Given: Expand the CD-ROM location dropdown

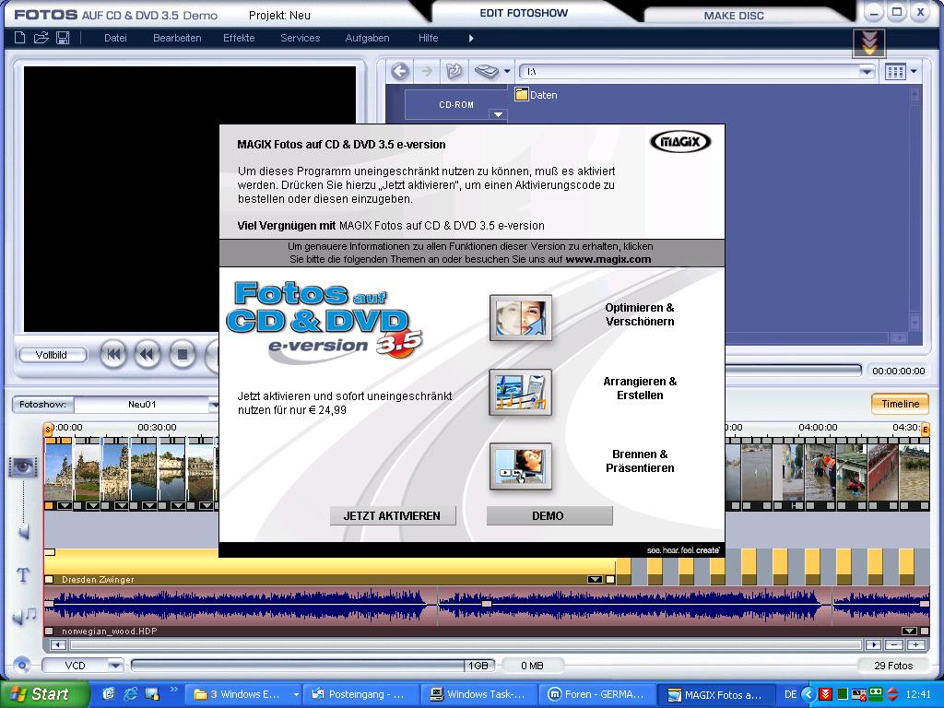Looking at the screenshot, I should coord(499,114).
